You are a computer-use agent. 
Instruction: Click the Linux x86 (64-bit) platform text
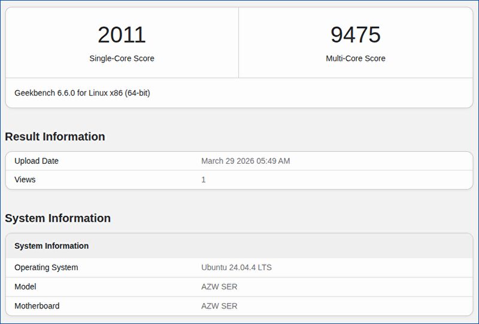tap(119, 93)
